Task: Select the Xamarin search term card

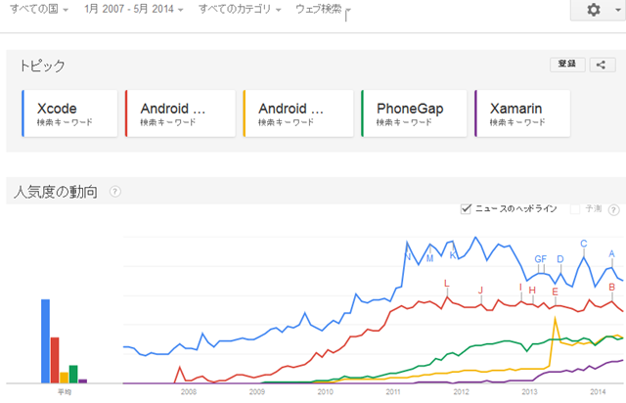Action: (x=522, y=113)
